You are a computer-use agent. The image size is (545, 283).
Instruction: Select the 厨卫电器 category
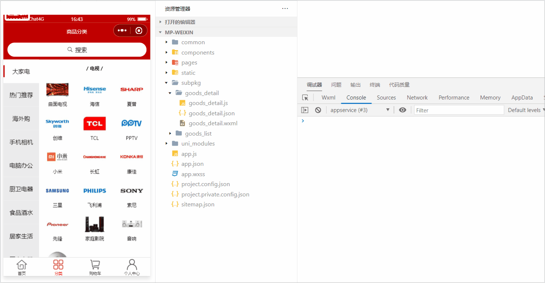pyautogui.click(x=21, y=189)
